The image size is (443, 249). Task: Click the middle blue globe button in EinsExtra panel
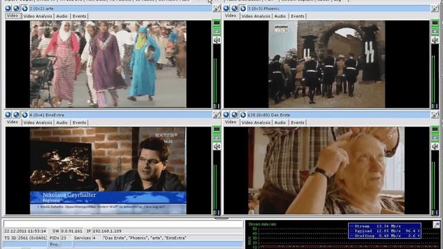coord(16,115)
